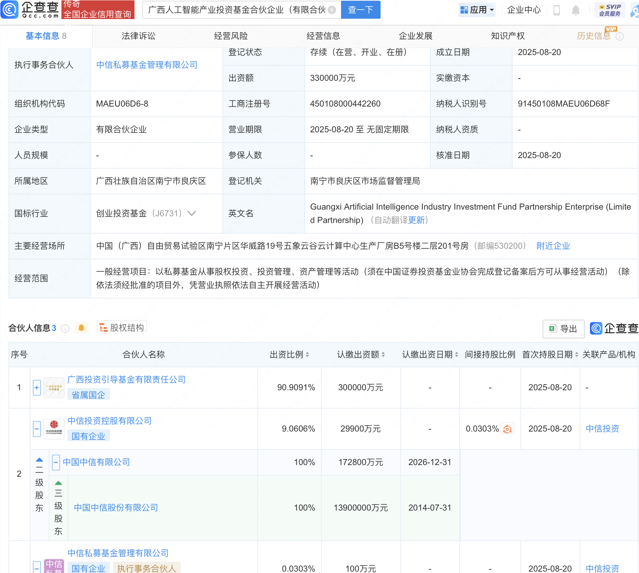Viewport: 639px width, 573px height.
Task: Open 中信投资控股 company logo
Action: [x=54, y=429]
